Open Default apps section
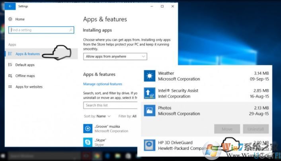281x161 pixels. pyautogui.click(x=25, y=65)
